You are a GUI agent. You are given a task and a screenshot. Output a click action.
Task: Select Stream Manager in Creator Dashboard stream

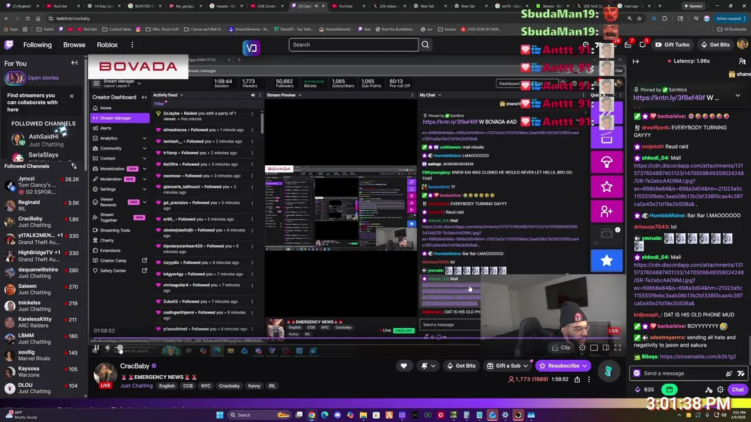tap(120, 118)
